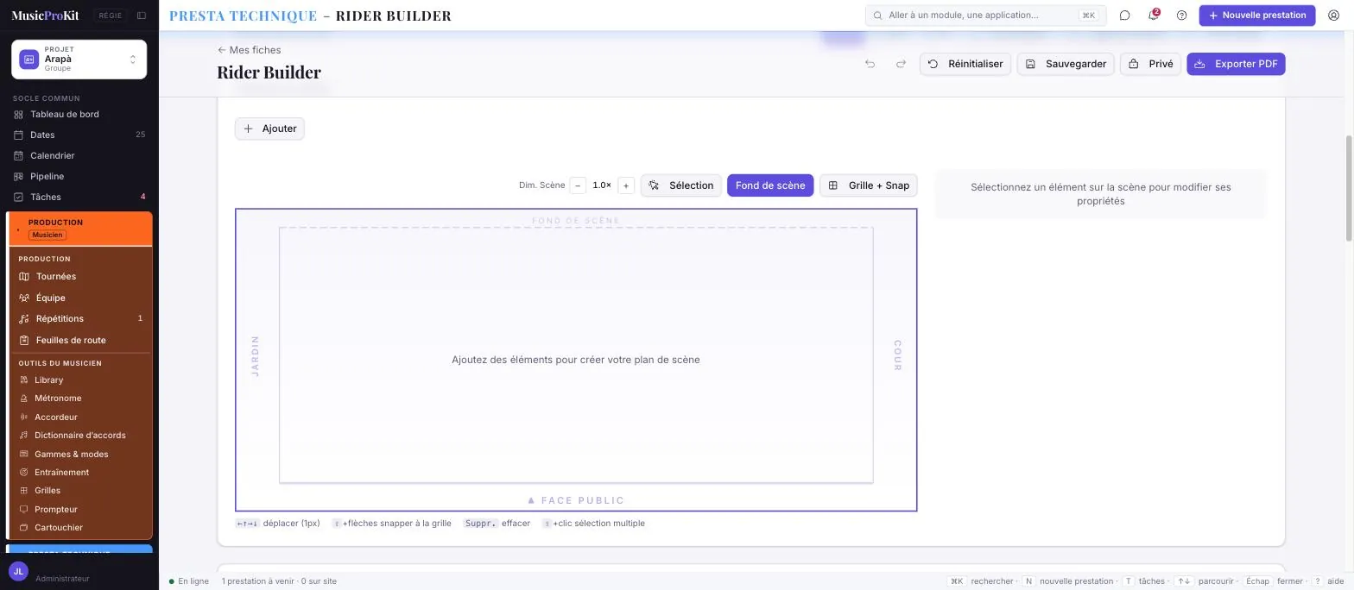The image size is (1354, 590).
Task: Click the page vertical scrollbar
Action: 1349,189
